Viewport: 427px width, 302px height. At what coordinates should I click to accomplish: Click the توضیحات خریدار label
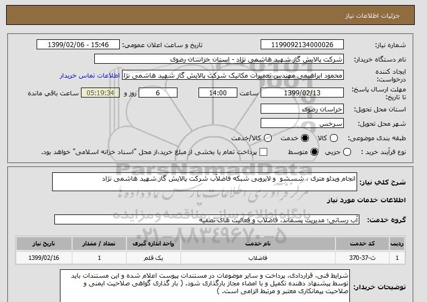coord(379,287)
